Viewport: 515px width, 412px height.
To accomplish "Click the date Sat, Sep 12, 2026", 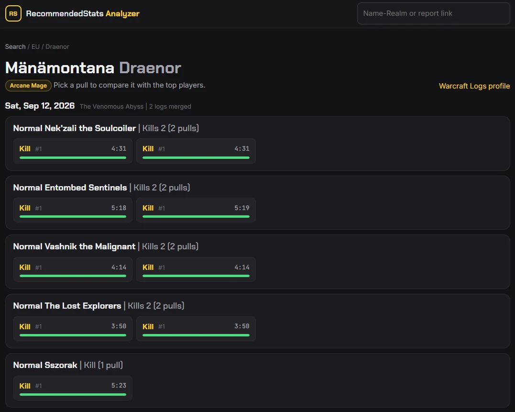I will 40,106.
